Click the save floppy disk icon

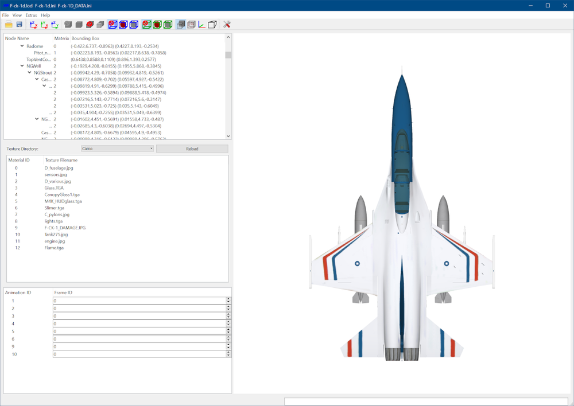[20, 25]
